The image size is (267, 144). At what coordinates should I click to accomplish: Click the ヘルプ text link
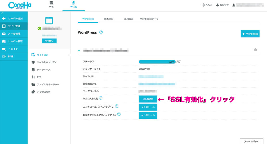(209, 5)
